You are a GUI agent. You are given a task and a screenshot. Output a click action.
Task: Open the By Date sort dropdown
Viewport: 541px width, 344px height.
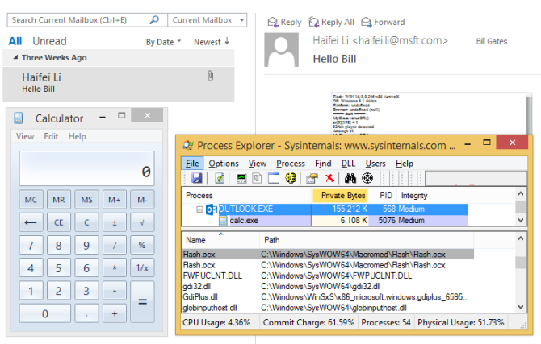(163, 42)
